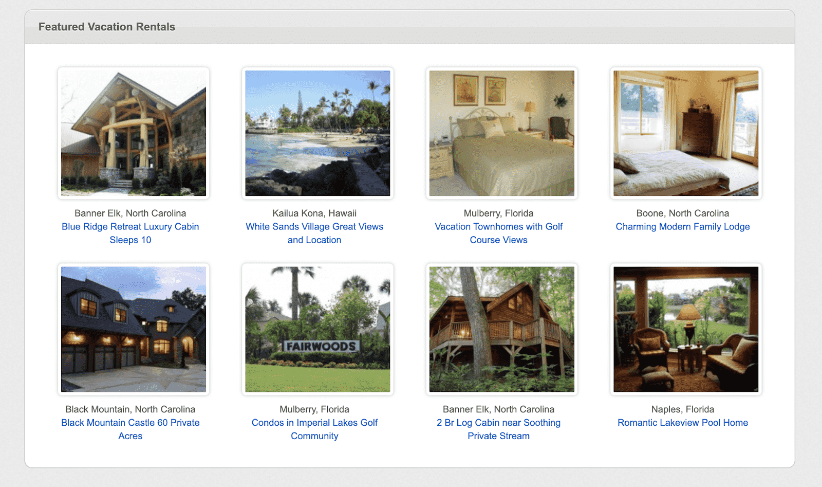Open the Mulberry townhome bedroom photo
The width and height of the screenshot is (822, 487).
pyautogui.click(x=502, y=133)
